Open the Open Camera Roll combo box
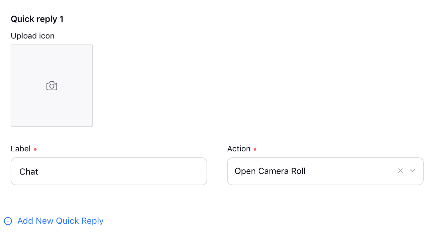Screen dimensions: 431x239 coord(325,171)
